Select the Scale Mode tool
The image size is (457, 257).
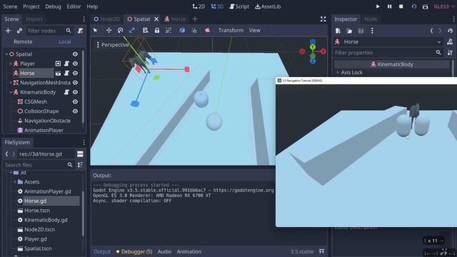point(131,30)
